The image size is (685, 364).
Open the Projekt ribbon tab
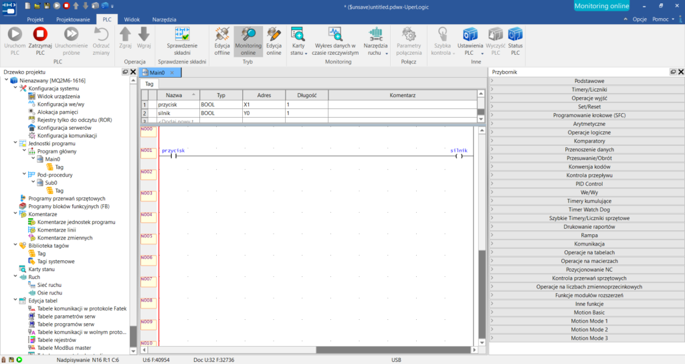click(35, 19)
